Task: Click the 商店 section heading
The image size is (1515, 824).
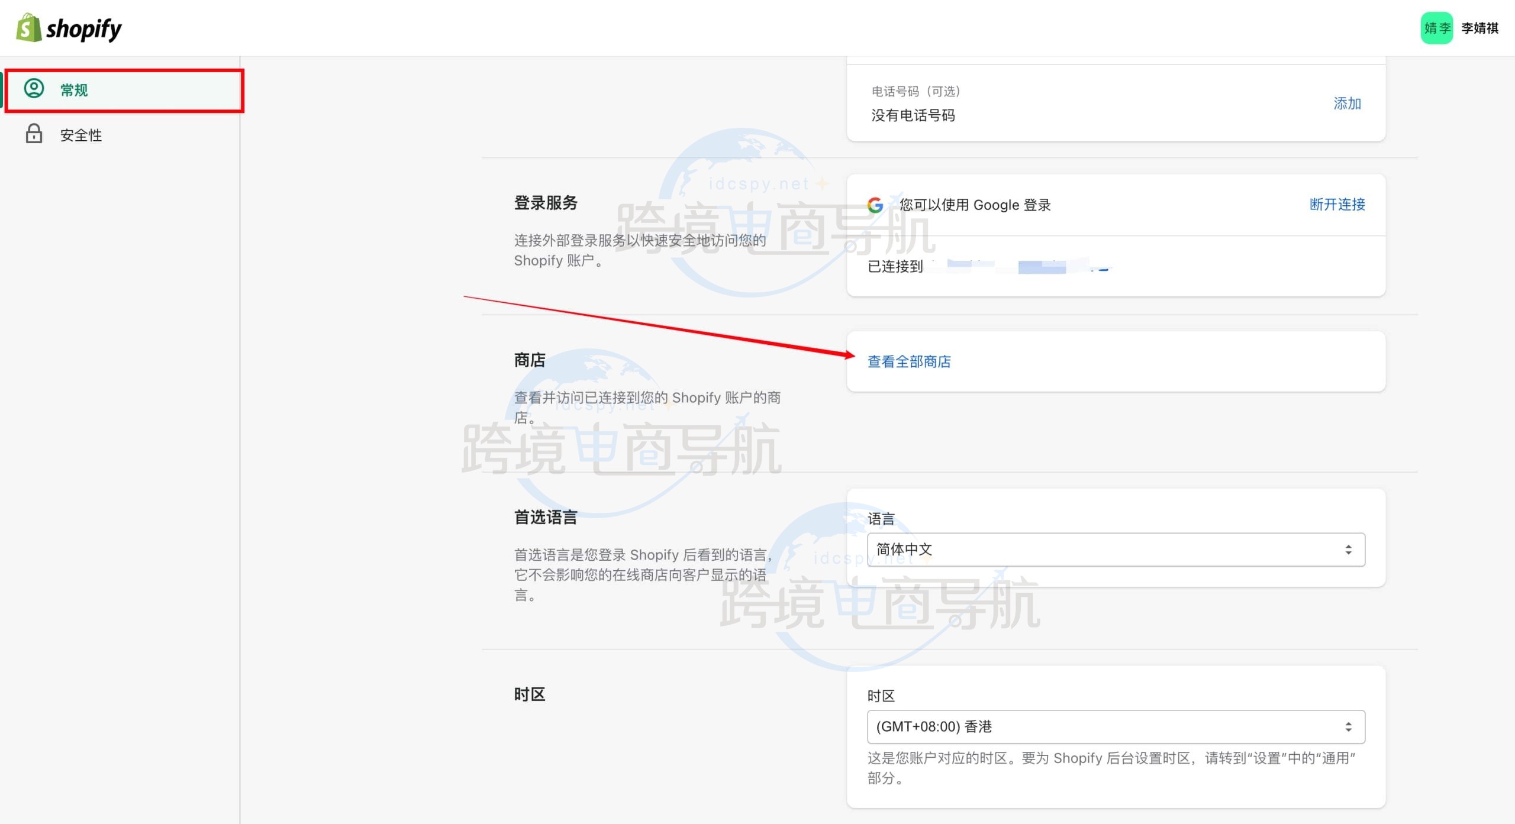Action: 529,360
